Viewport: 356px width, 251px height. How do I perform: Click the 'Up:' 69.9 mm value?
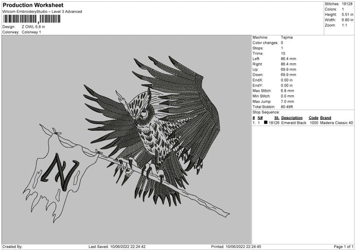coord(288,69)
